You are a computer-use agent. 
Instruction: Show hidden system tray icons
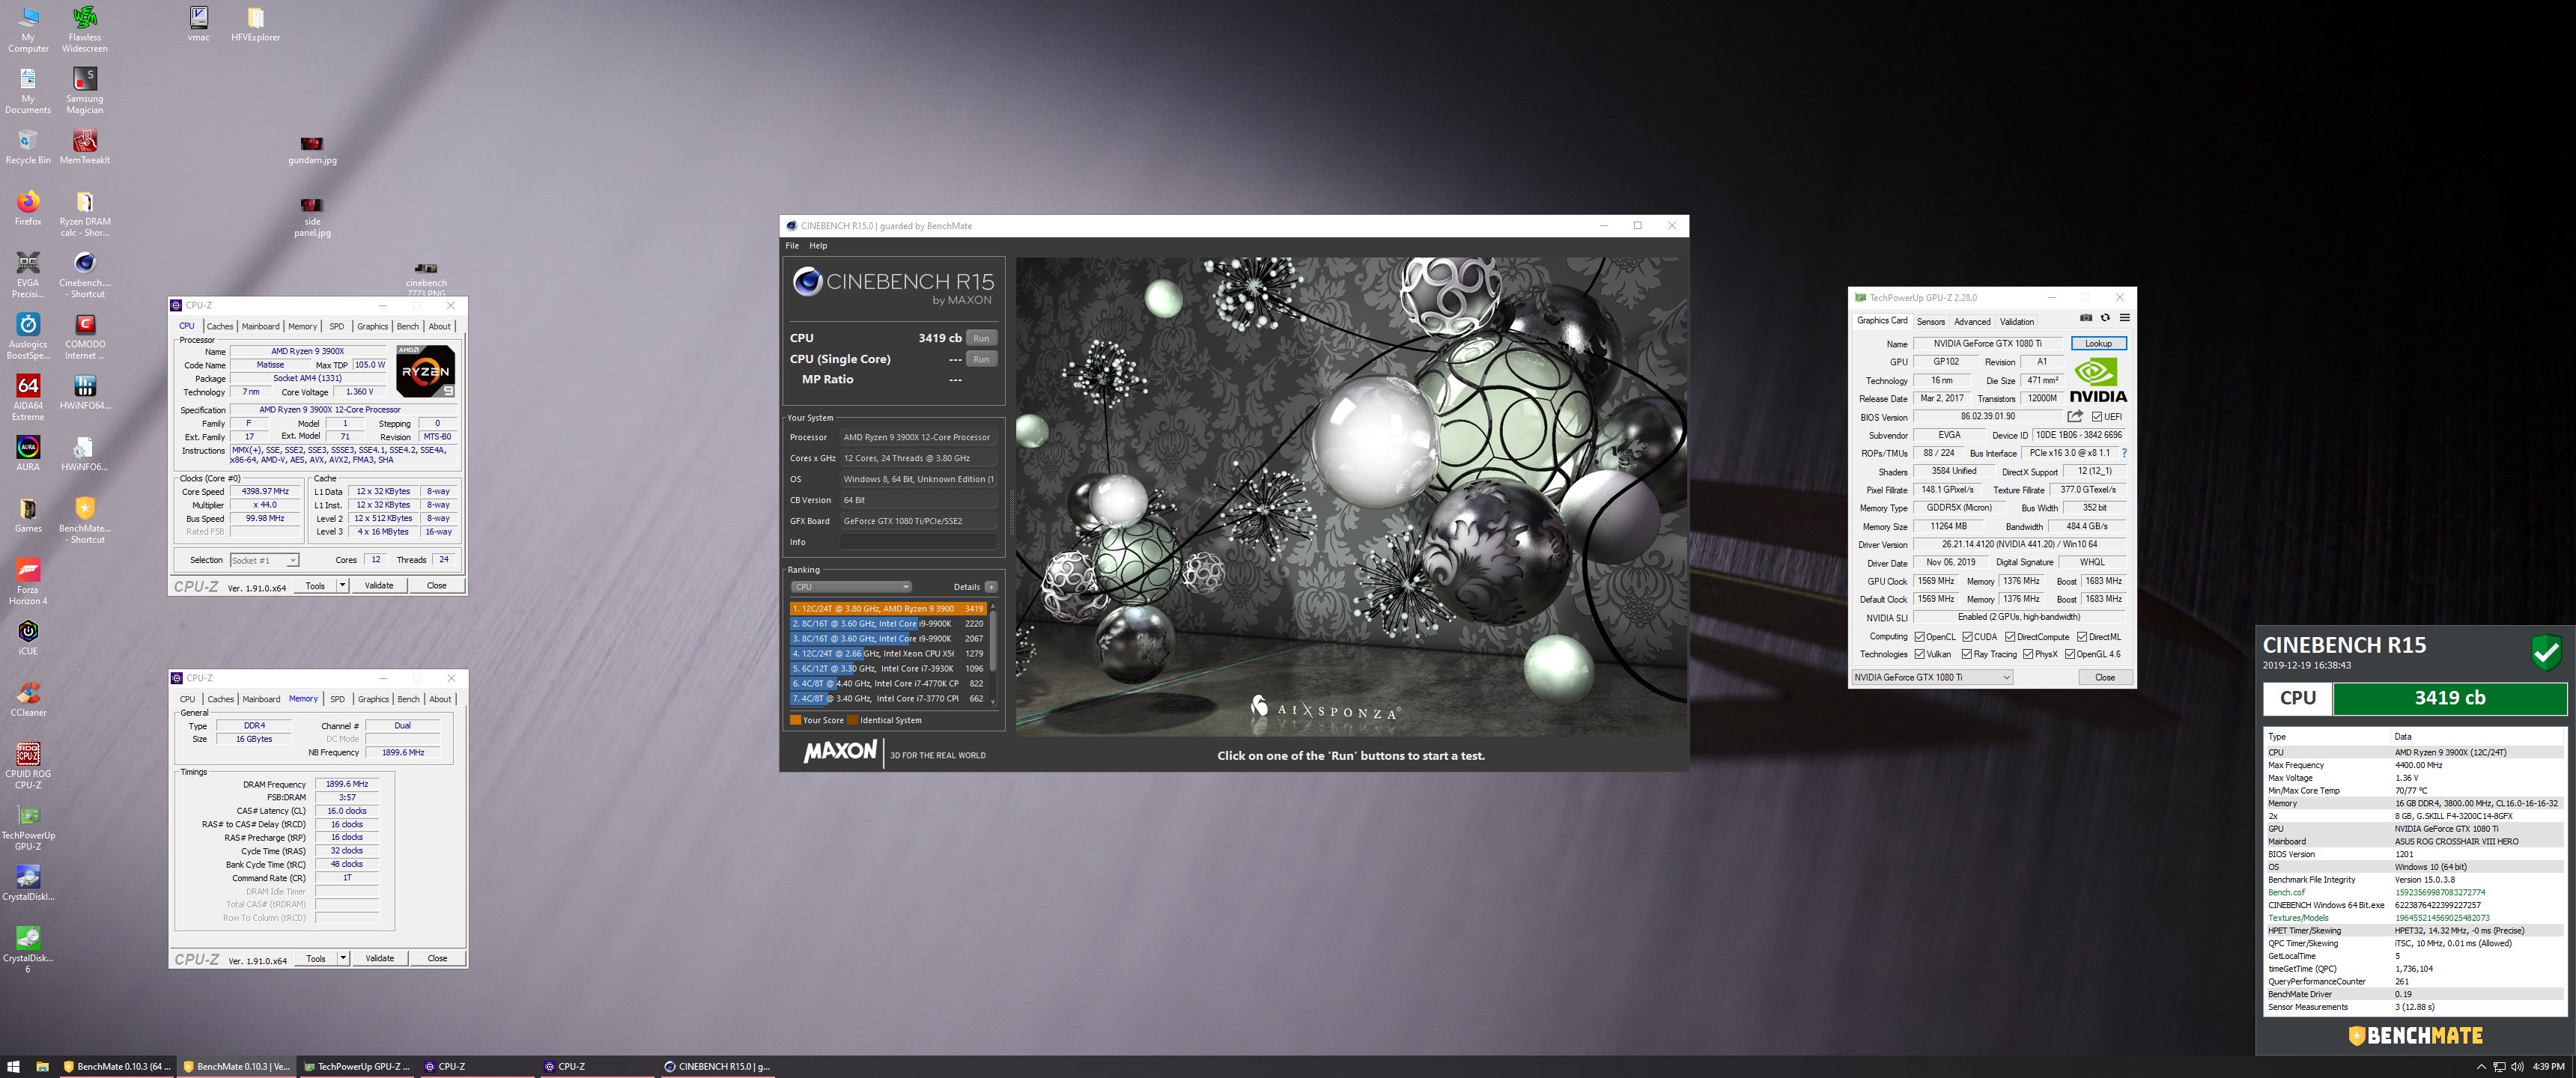coord(2481,1066)
